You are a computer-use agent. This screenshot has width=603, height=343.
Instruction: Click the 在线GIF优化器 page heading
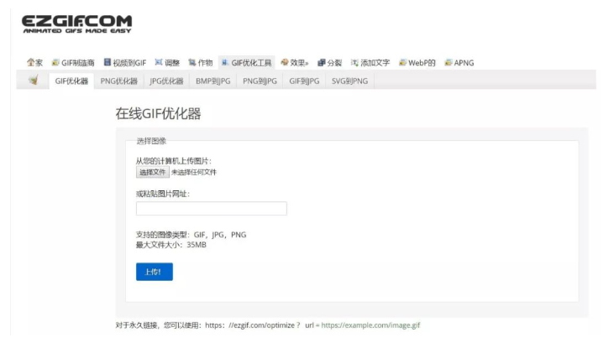pyautogui.click(x=158, y=114)
